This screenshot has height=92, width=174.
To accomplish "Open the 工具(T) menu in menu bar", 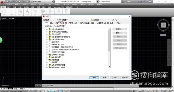I will [50, 5].
